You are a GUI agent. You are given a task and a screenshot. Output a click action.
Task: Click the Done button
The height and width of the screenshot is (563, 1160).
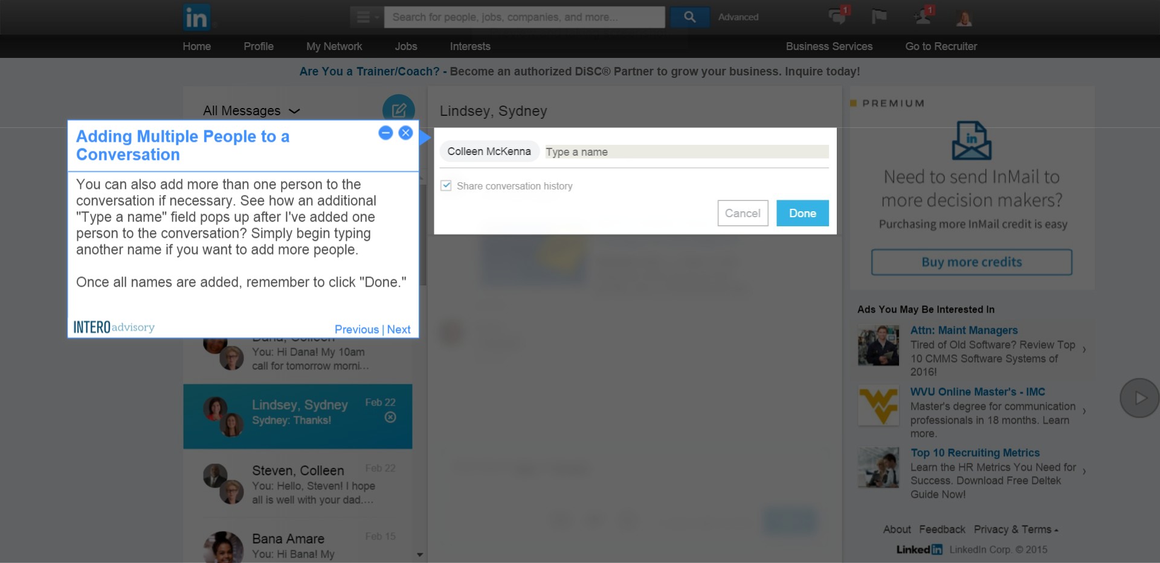click(x=802, y=213)
